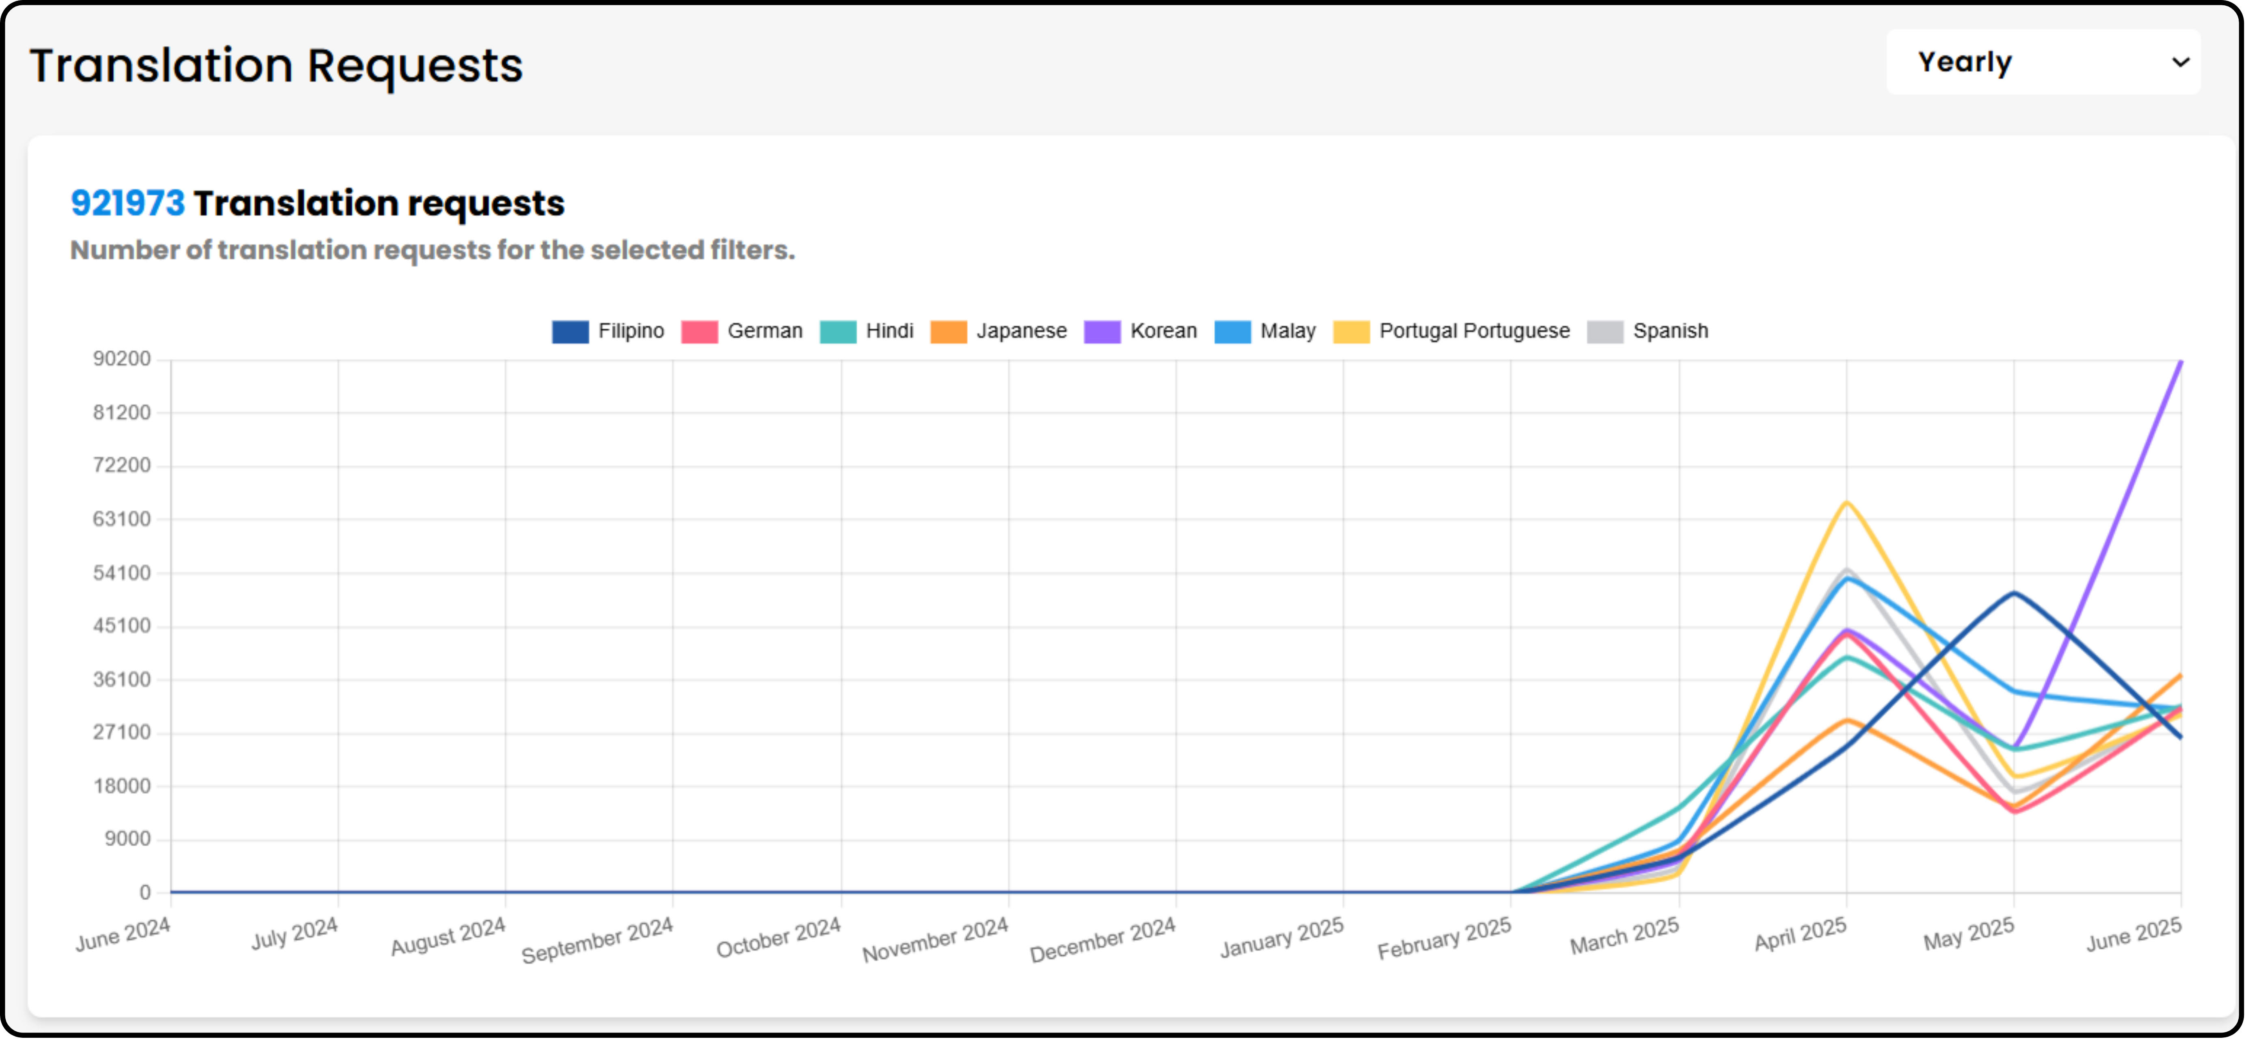This screenshot has height=1039, width=2246.
Task: Toggle Filipino legend color swatch
Action: pos(570,332)
